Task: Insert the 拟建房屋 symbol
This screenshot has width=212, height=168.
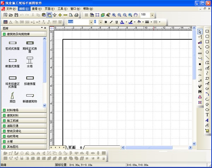Action: click(30, 81)
